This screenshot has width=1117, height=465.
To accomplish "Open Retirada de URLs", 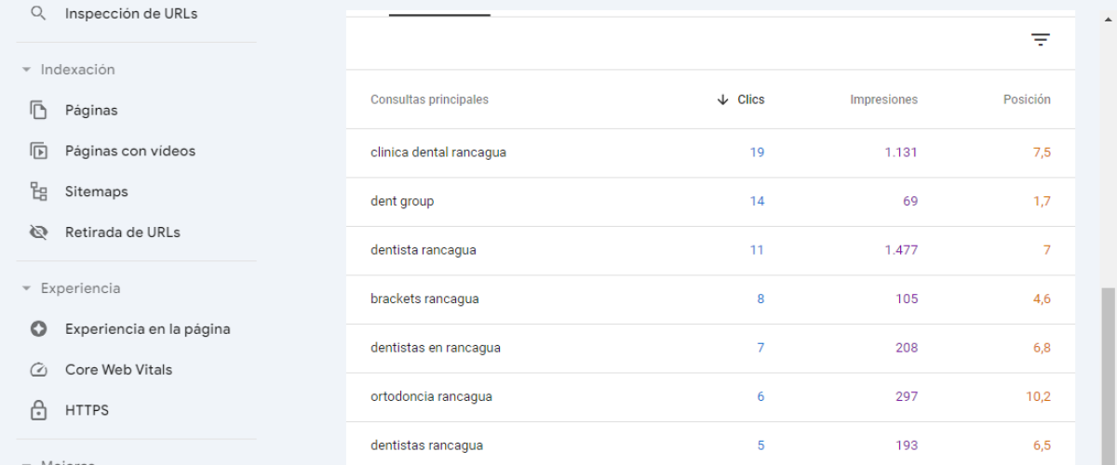I will pyautogui.click(x=123, y=232).
